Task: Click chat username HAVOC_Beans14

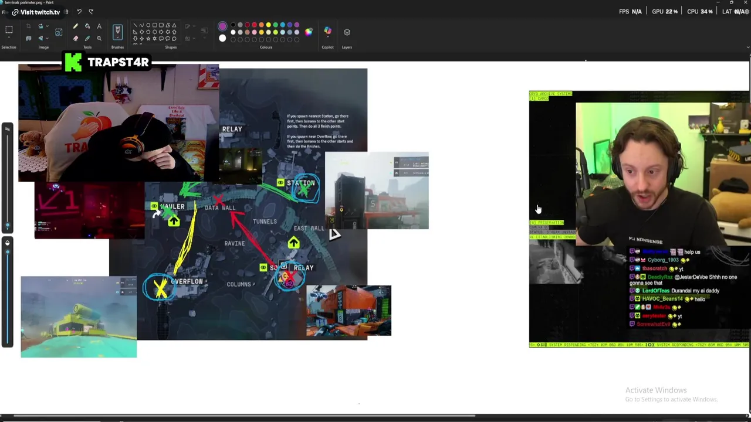Action: point(662,299)
